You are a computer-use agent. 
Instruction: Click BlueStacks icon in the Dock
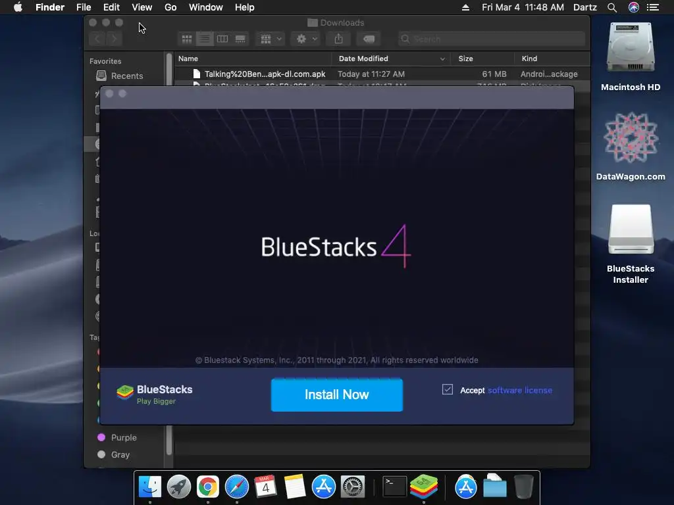(423, 487)
